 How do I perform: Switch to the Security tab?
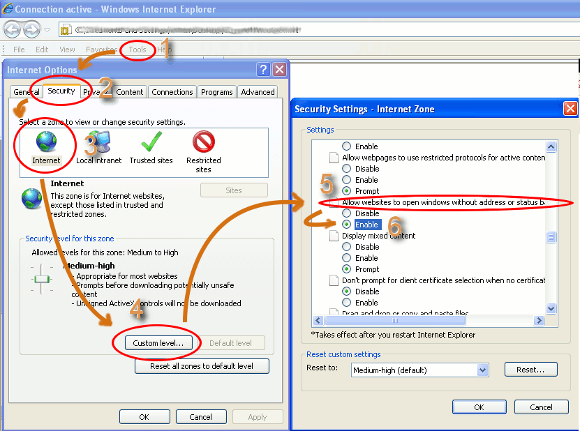(x=61, y=91)
